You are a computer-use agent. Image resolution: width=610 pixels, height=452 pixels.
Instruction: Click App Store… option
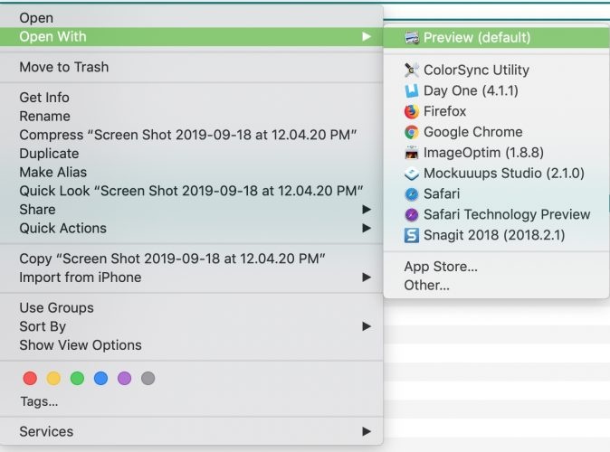441,267
